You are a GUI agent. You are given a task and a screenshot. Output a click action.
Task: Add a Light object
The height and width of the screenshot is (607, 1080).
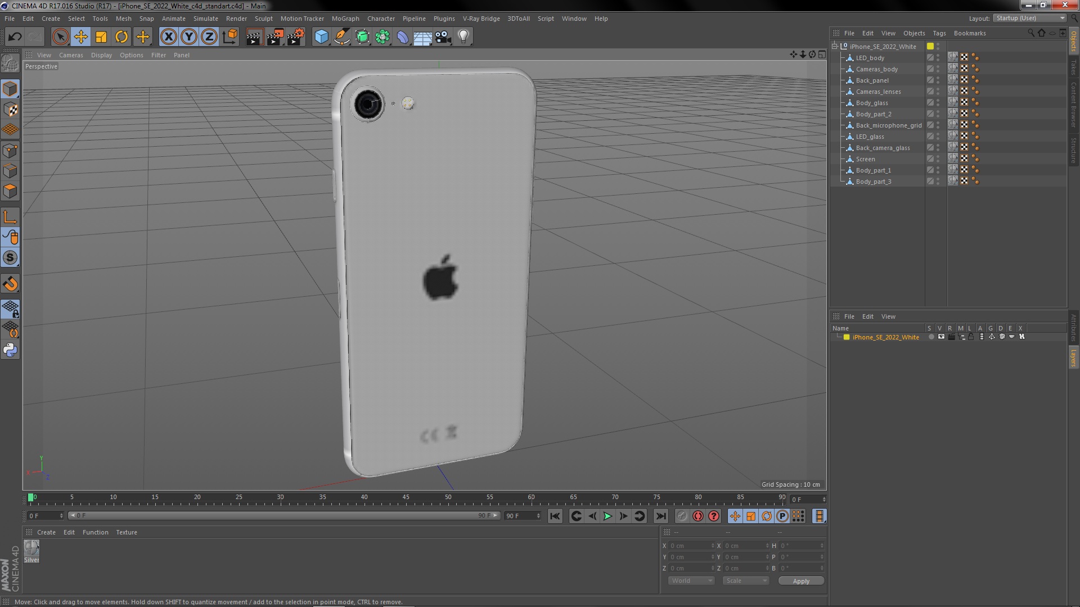463,37
